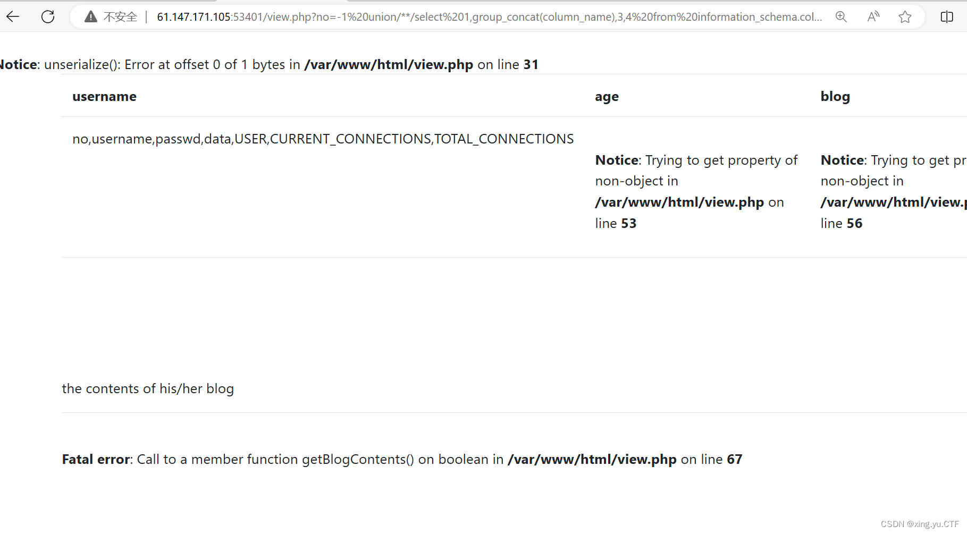Select the username column header
The height and width of the screenshot is (534, 967).
click(x=105, y=97)
